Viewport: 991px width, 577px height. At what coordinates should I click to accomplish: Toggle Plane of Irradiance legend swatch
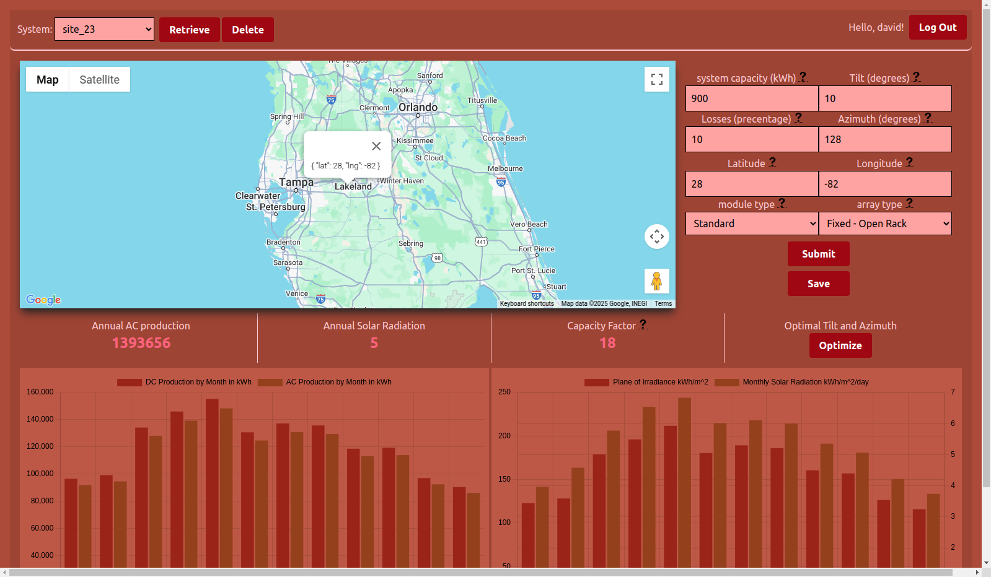coord(597,382)
